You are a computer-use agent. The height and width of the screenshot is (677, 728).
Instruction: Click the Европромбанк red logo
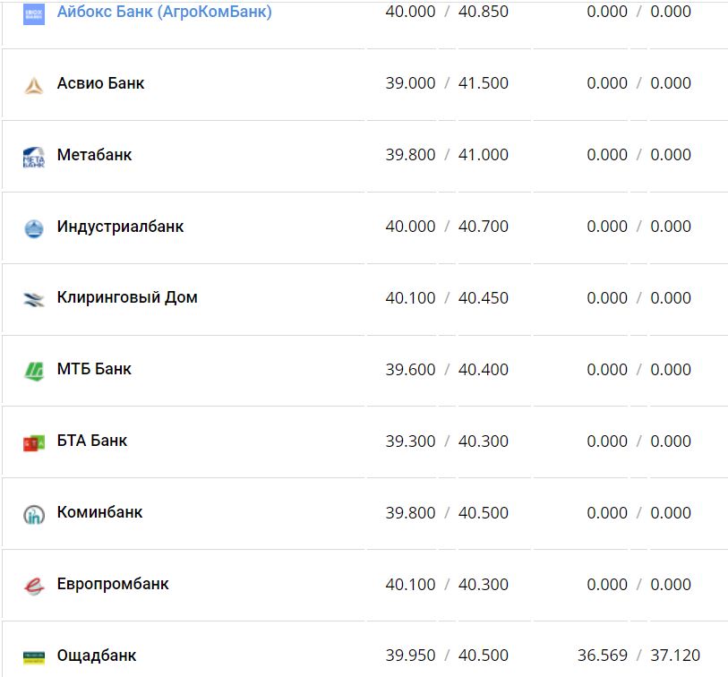tap(33, 586)
